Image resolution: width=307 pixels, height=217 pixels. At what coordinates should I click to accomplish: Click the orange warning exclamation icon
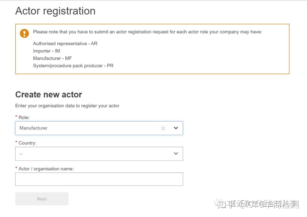click(24, 33)
